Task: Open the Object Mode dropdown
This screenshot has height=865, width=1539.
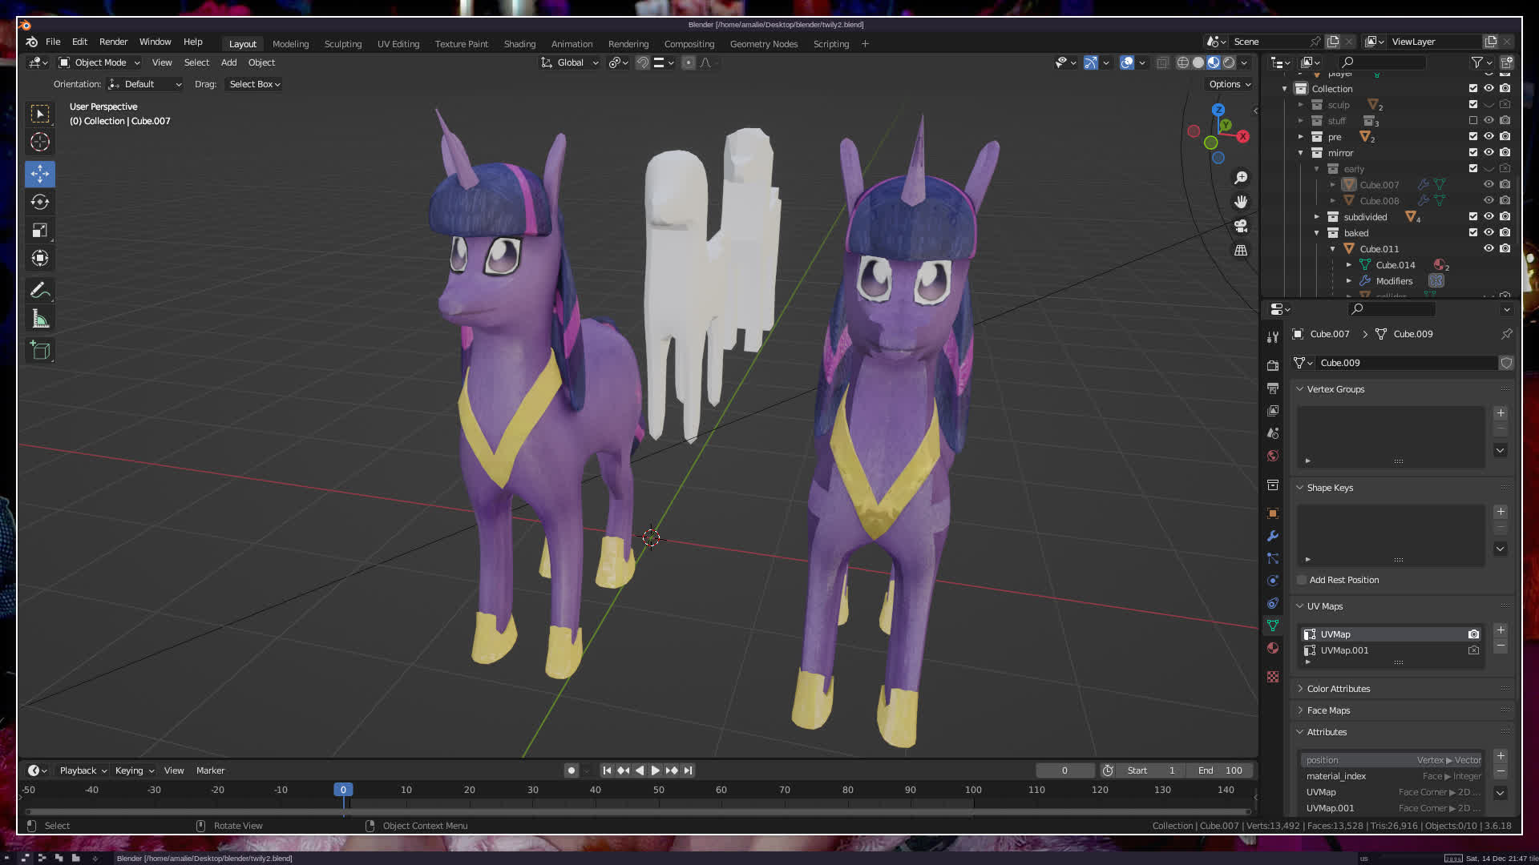Action: [x=99, y=62]
